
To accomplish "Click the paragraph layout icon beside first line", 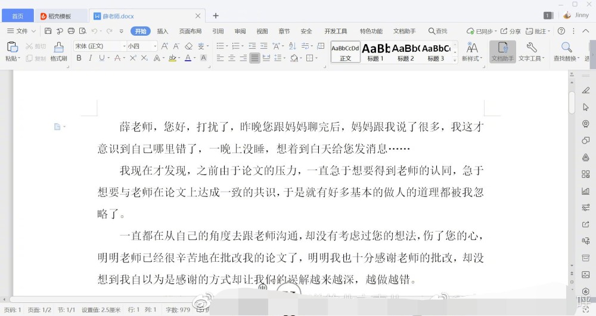I will pyautogui.click(x=57, y=127).
